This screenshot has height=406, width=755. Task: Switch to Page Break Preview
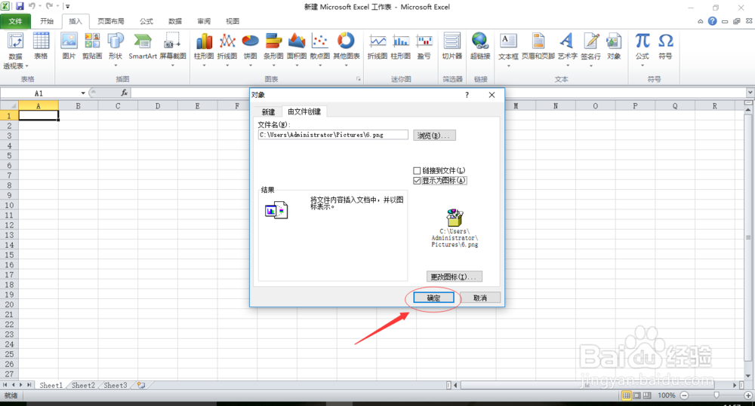(x=647, y=395)
